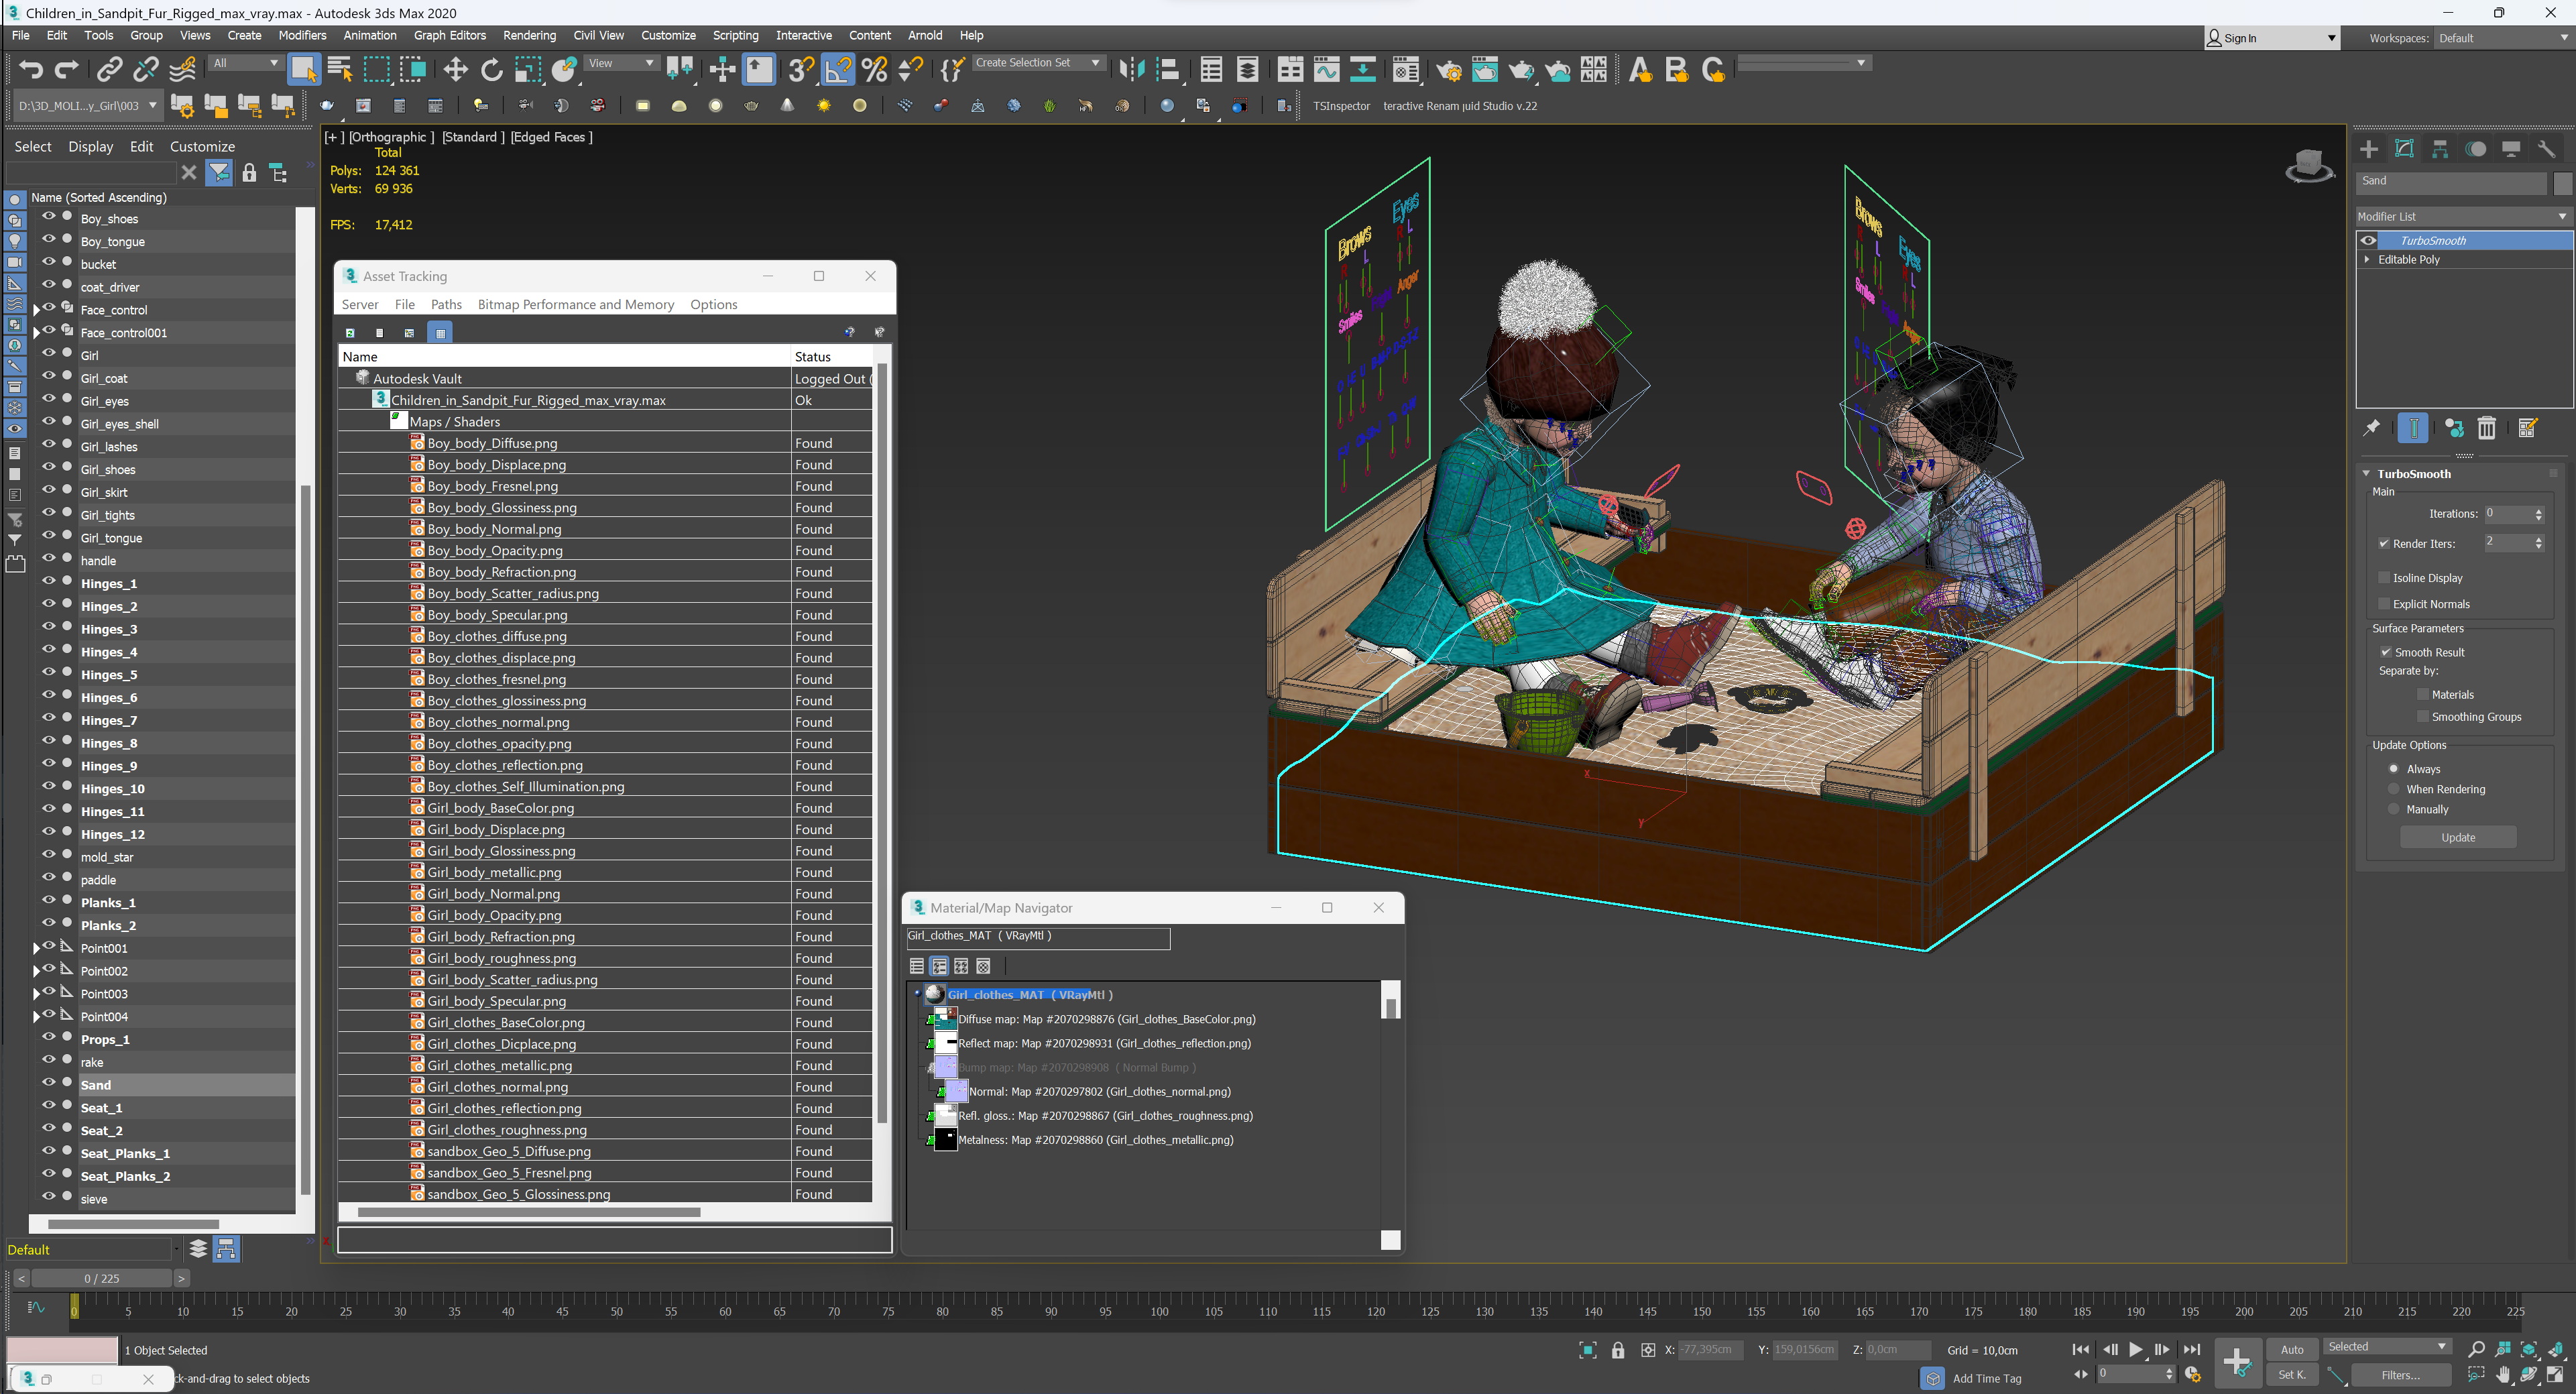This screenshot has height=1394, width=2576.
Task: Open Rendered Frame Window icon
Action: point(1485,69)
